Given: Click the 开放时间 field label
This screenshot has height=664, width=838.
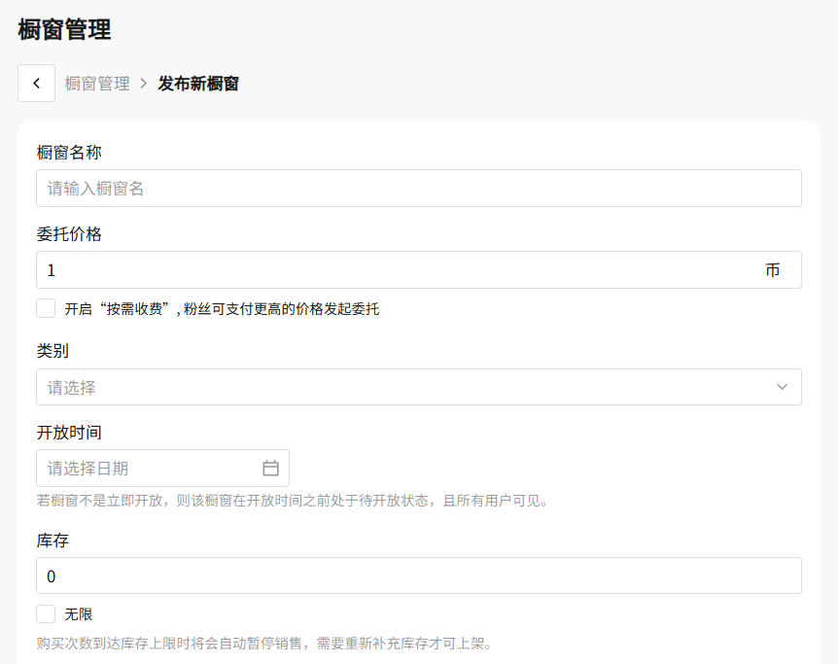Looking at the screenshot, I should pyautogui.click(x=69, y=432).
